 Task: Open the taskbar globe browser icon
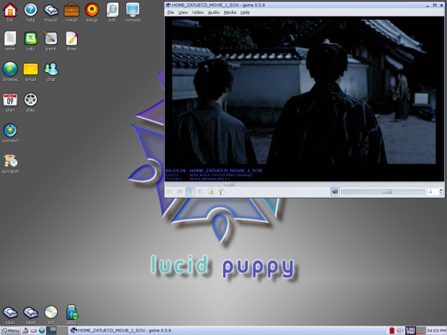[x=42, y=330]
